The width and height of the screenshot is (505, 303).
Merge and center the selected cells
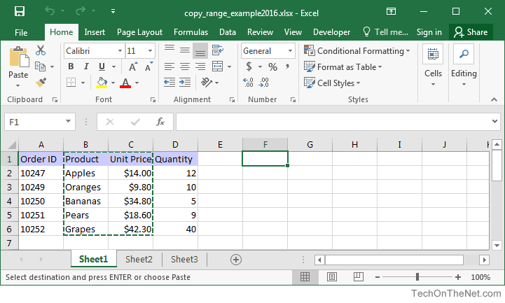[218, 66]
